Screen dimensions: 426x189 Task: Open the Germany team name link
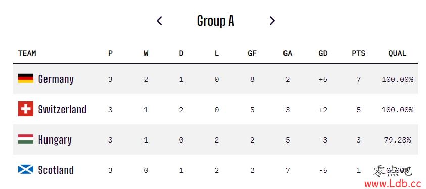(56, 79)
